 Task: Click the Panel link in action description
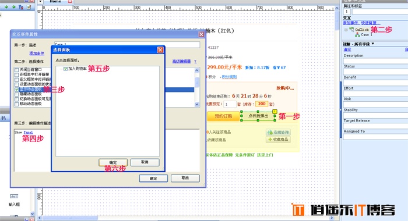[x=28, y=132]
